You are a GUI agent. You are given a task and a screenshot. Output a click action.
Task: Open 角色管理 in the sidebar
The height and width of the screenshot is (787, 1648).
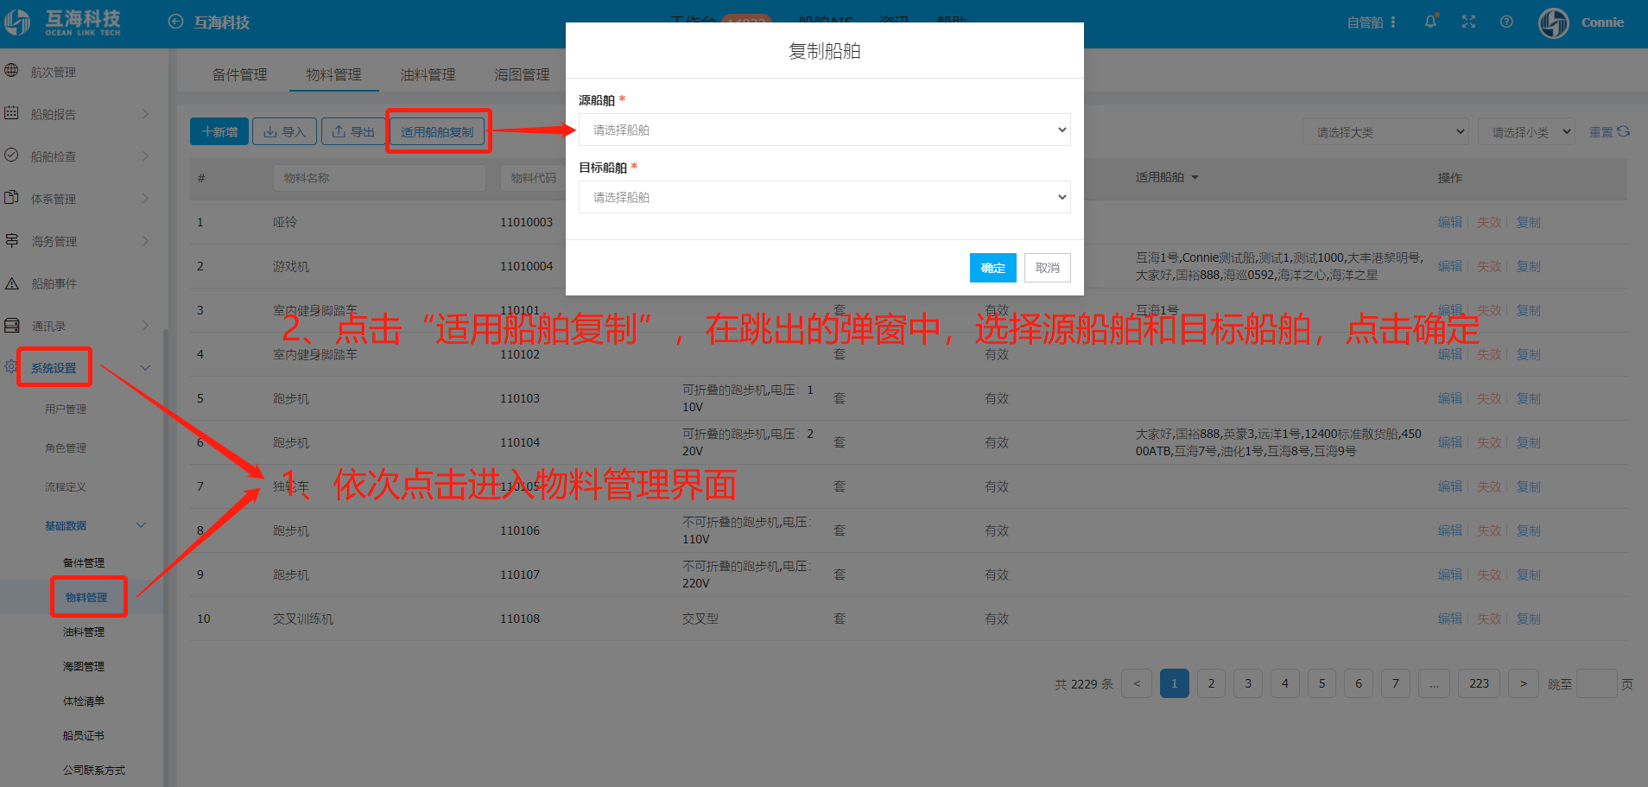tap(66, 447)
